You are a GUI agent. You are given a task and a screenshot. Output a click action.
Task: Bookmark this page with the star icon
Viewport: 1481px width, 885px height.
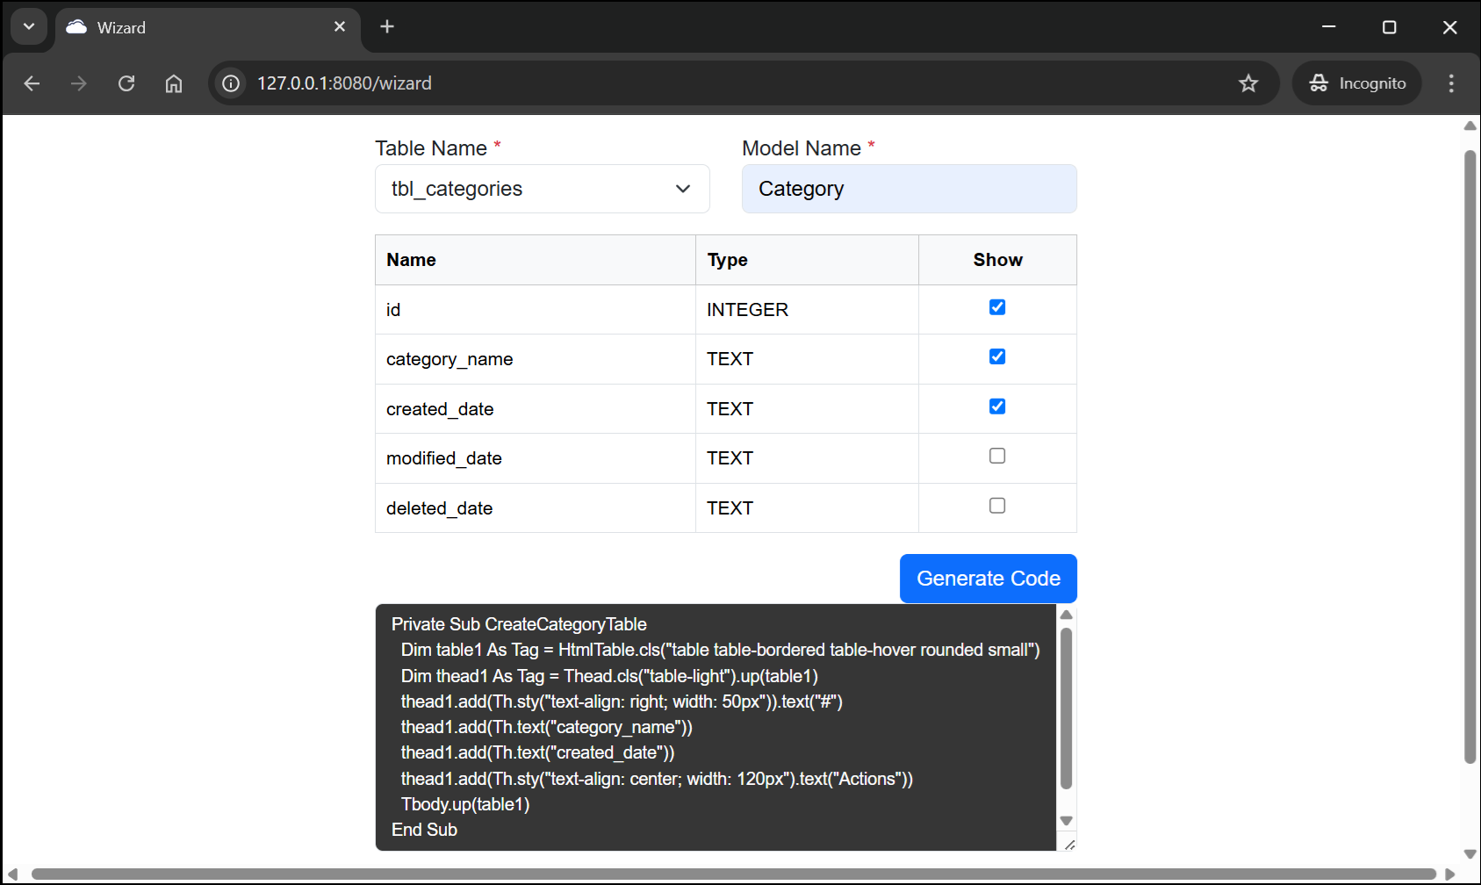point(1247,83)
